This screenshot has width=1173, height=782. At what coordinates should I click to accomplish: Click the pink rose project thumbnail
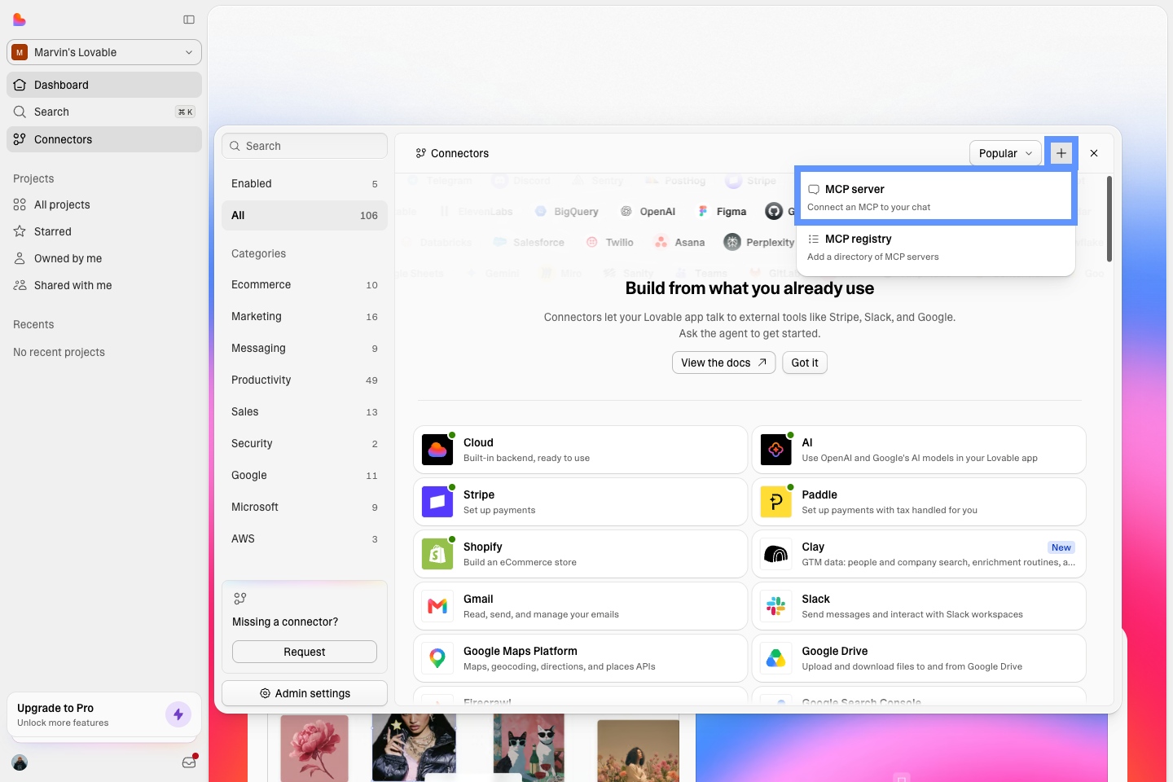coord(314,748)
